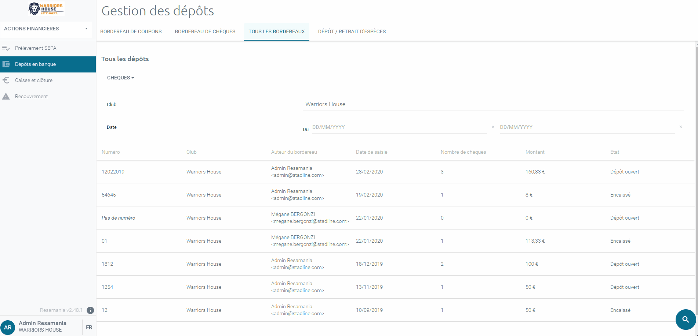Click Encaissé status in row 54645
698x336 pixels.
tap(620, 195)
